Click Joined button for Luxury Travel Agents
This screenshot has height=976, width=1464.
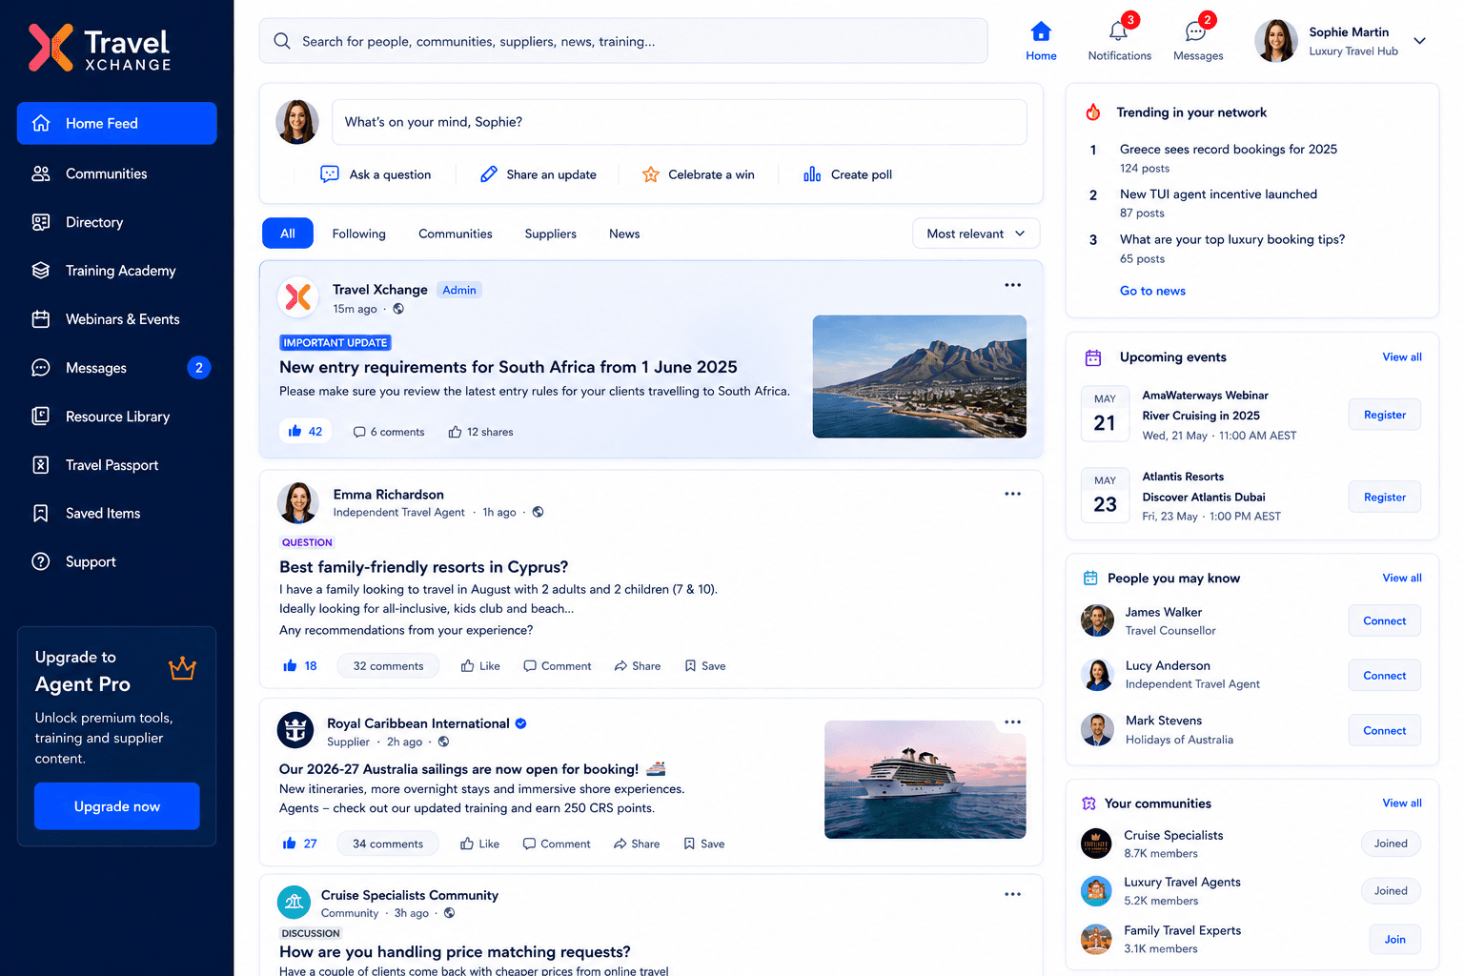(x=1391, y=891)
